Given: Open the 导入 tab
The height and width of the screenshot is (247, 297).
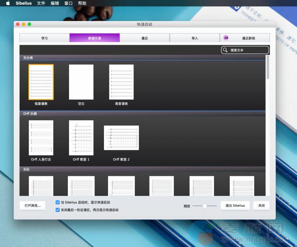Looking at the screenshot, I should 195,38.
